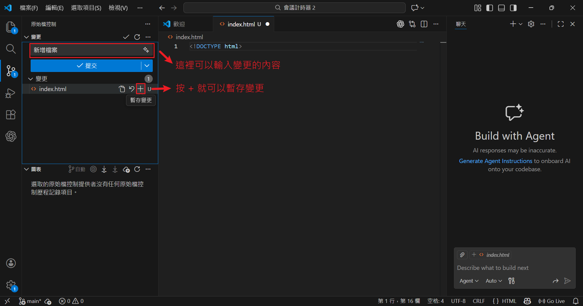Image resolution: width=583 pixels, height=306 pixels.
Task: Open the Run and Debug view
Action: [11, 93]
